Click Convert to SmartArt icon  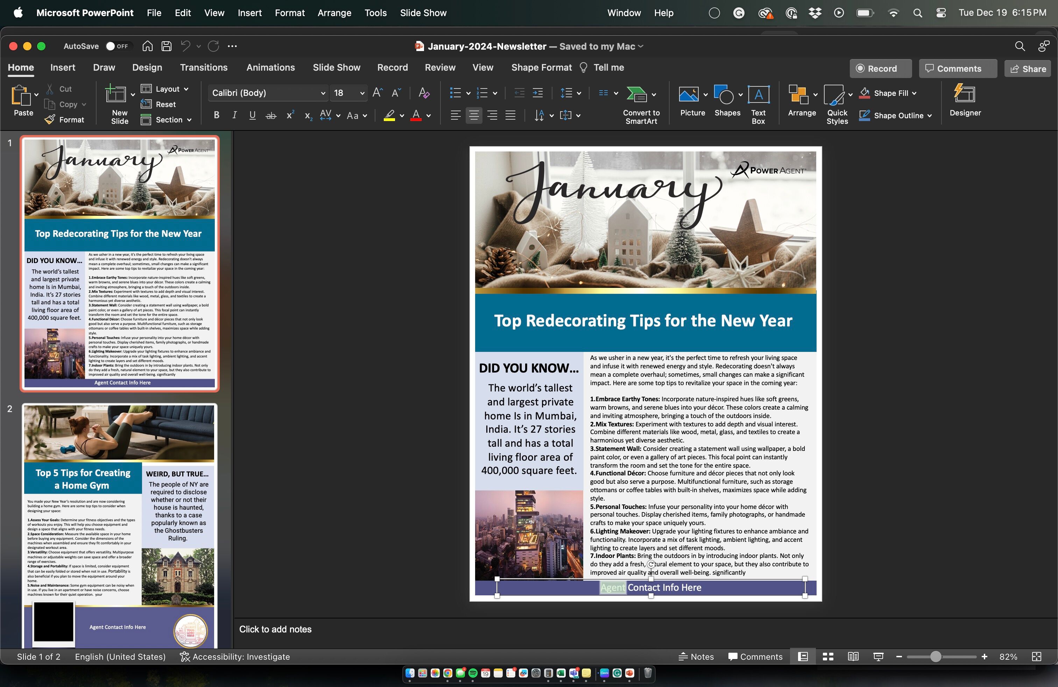(x=636, y=94)
